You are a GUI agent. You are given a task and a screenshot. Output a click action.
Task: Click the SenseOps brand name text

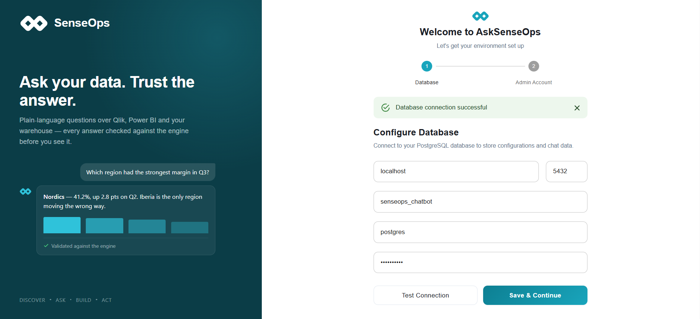click(x=82, y=23)
